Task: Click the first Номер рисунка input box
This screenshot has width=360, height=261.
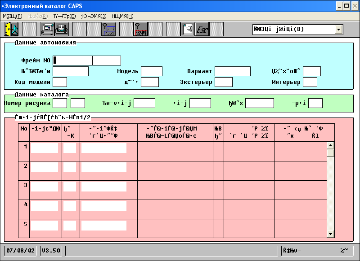Action: pyautogui.click(x=60, y=103)
